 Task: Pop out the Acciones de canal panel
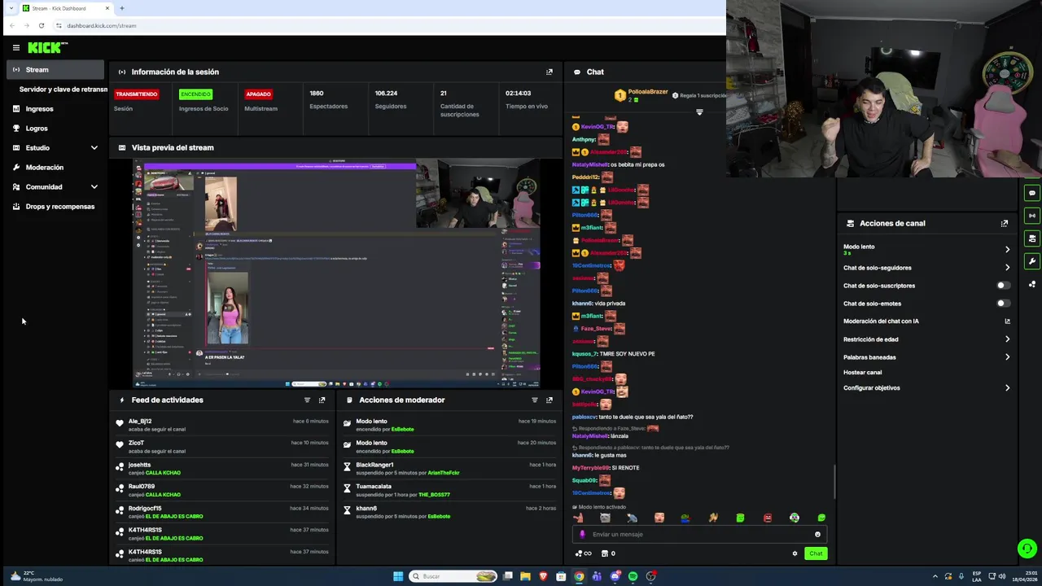pyautogui.click(x=1005, y=223)
